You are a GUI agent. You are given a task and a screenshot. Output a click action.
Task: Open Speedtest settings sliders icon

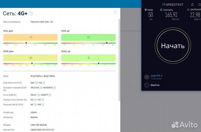tap(200, 4)
